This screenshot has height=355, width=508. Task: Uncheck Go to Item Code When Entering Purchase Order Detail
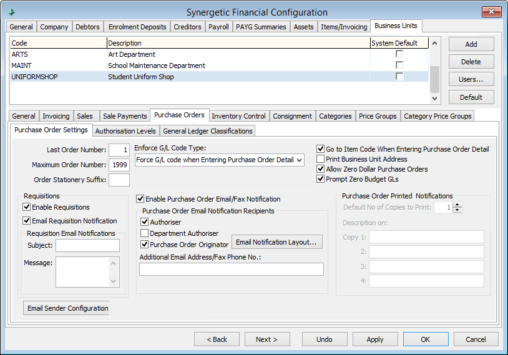[x=320, y=149]
